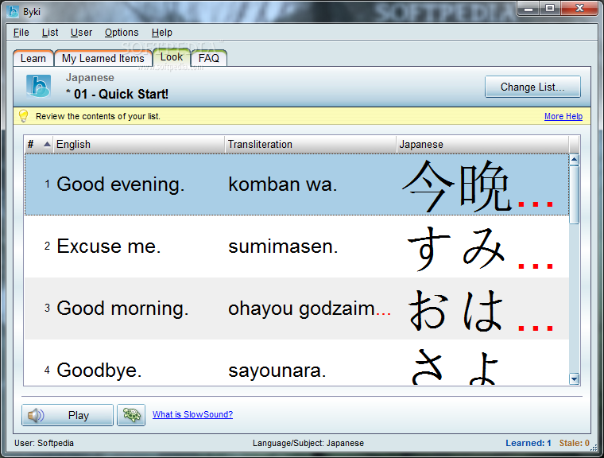Sort by the English column header
The width and height of the screenshot is (604, 458).
tap(138, 144)
